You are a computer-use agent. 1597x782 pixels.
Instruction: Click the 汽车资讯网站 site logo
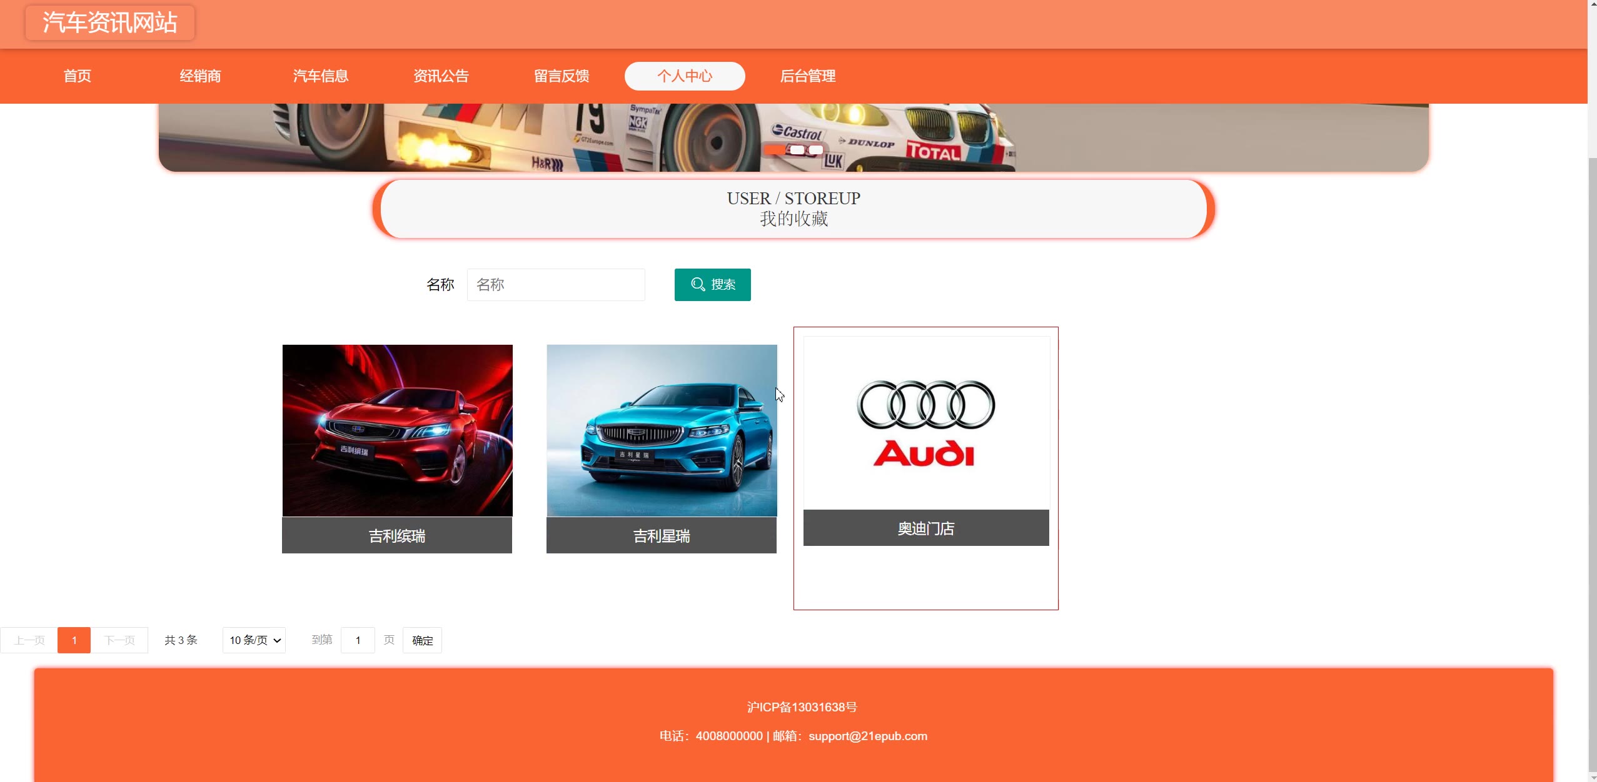[110, 22]
